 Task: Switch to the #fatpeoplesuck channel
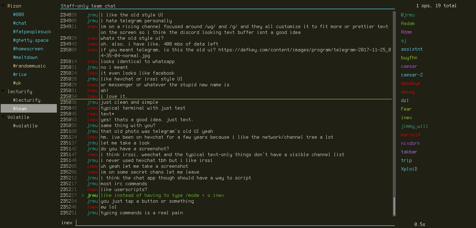pos(32,31)
